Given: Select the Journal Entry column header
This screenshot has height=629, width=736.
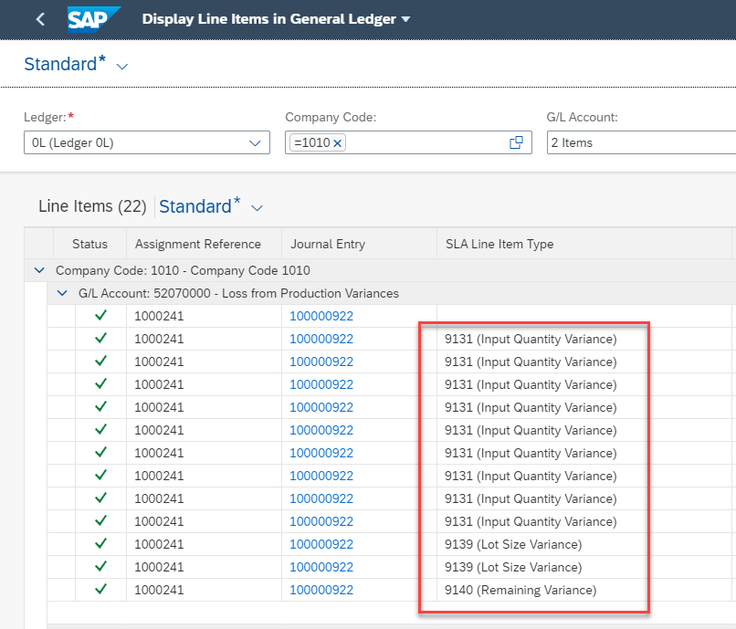Looking at the screenshot, I should coord(328,244).
